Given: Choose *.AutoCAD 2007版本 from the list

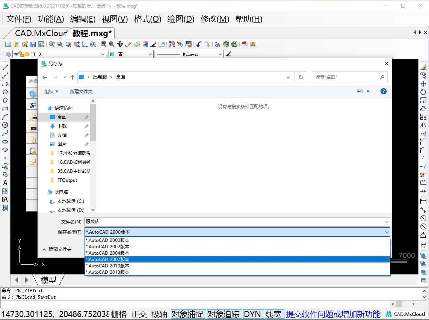Looking at the screenshot, I should (x=237, y=259).
